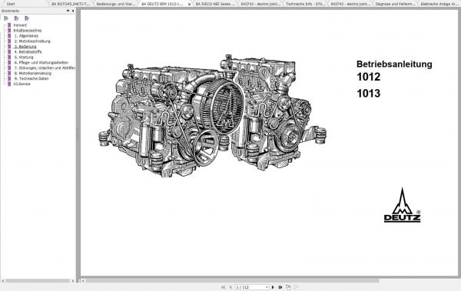Viewport: 461px width, 291px height.
Task: Open the BA IVECO NEF Series tab
Action: coord(215,4)
